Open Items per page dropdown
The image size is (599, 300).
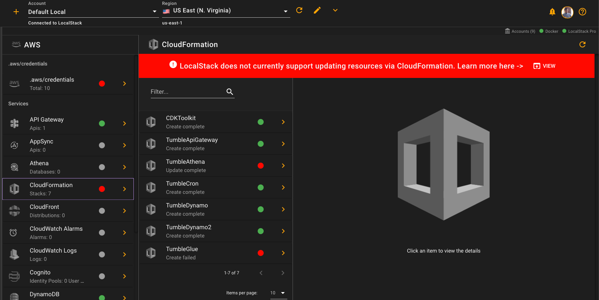coord(278,293)
